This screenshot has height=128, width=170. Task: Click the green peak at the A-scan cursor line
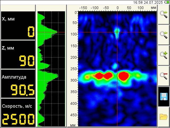coord(54,32)
